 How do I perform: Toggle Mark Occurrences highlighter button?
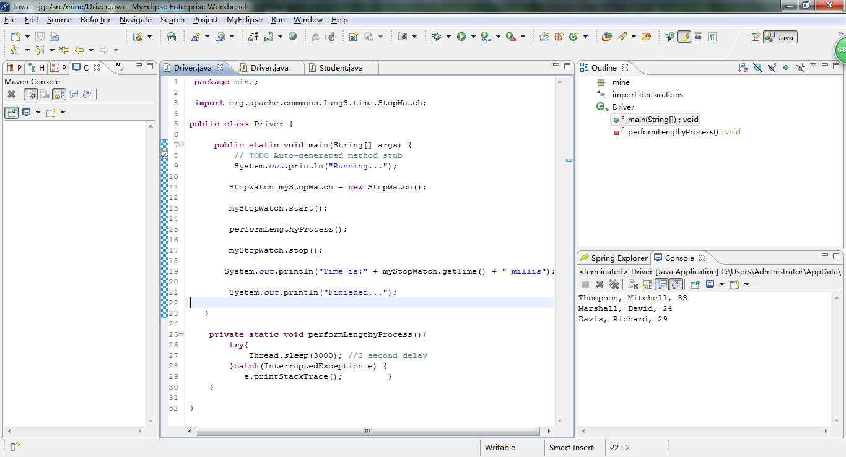click(x=684, y=37)
